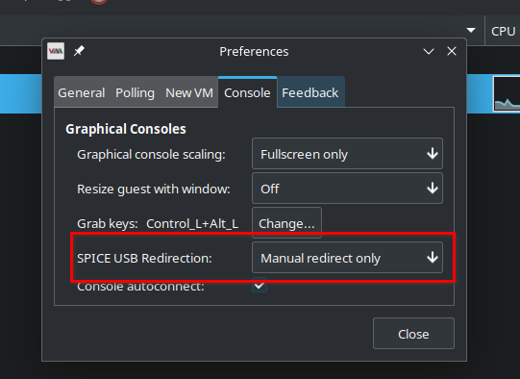520x379 pixels.
Task: Click the Change... grab keys button
Action: pyautogui.click(x=286, y=223)
